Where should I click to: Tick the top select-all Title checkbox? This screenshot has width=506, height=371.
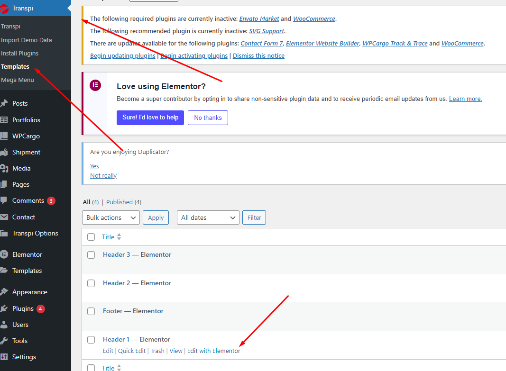coord(91,237)
